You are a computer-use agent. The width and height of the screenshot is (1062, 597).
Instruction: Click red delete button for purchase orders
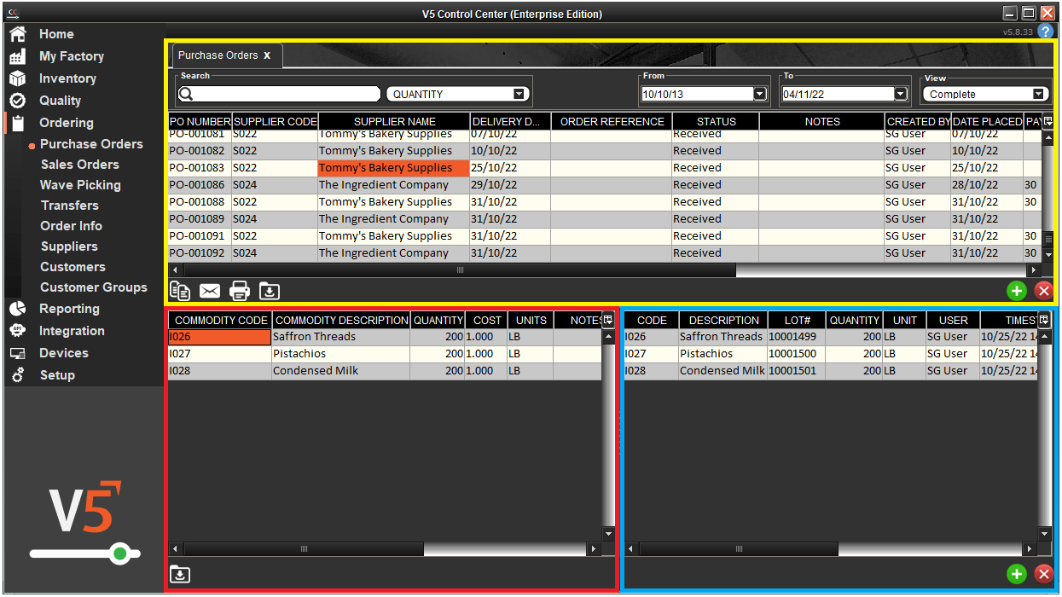(1043, 291)
